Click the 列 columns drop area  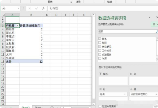click(x=144, y=81)
